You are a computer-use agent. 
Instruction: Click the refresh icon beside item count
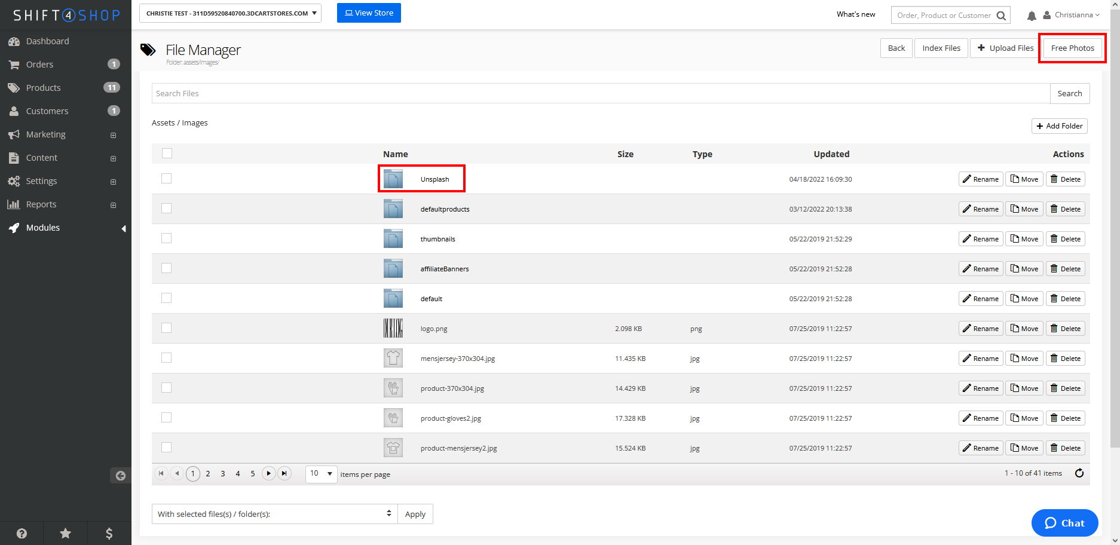tap(1079, 473)
